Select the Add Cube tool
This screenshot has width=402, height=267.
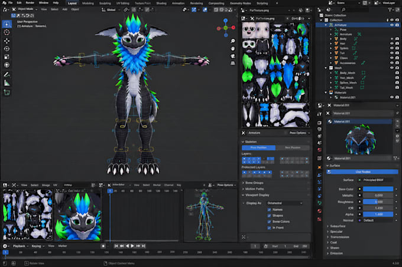pos(7,92)
